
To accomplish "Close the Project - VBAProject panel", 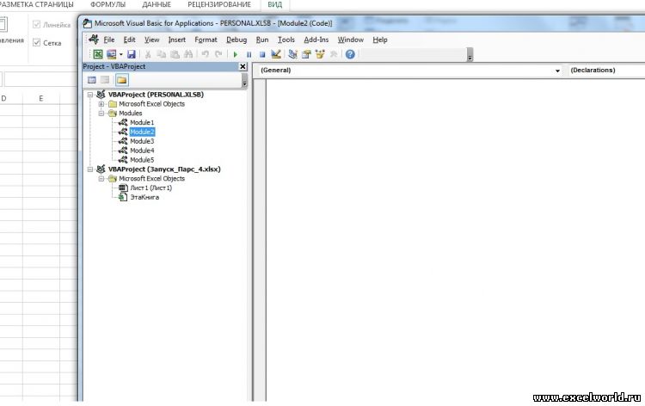I will click(243, 66).
